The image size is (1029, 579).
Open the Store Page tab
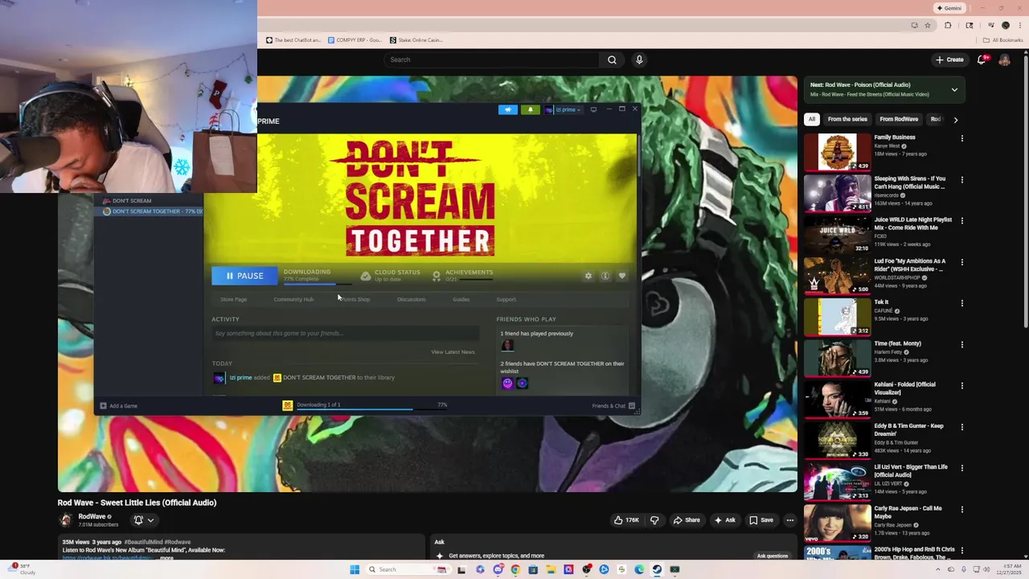point(234,299)
